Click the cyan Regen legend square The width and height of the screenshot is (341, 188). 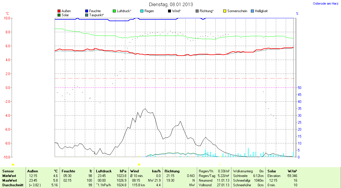(x=142, y=11)
